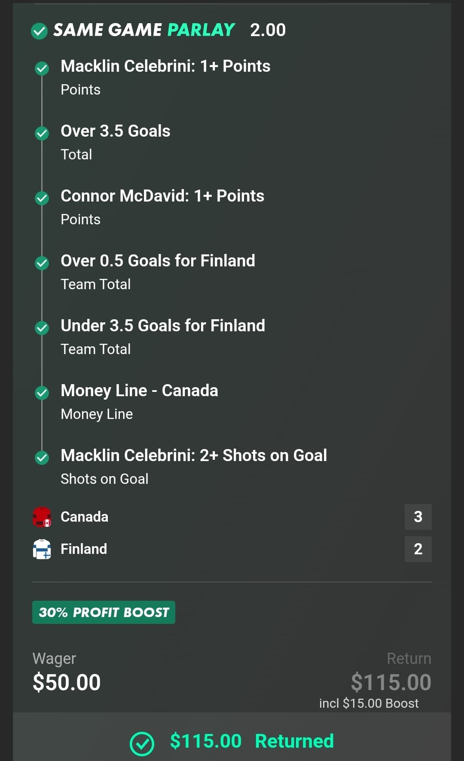Viewport: 464px width, 761px height.
Task: Click the 30% Profit Boost badge
Action: coord(104,612)
